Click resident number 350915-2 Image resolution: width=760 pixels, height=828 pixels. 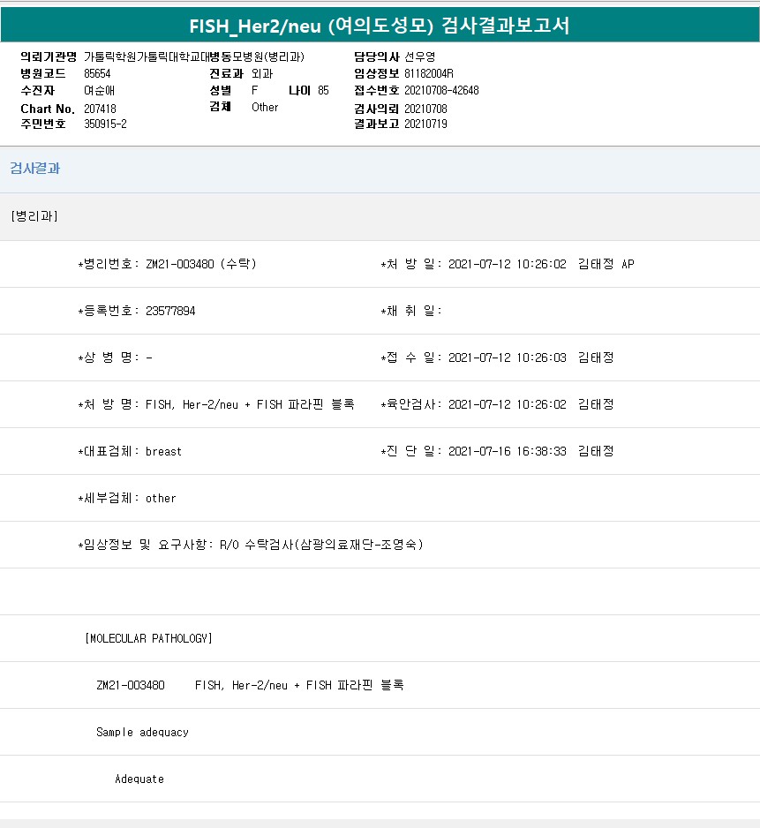tap(105, 124)
